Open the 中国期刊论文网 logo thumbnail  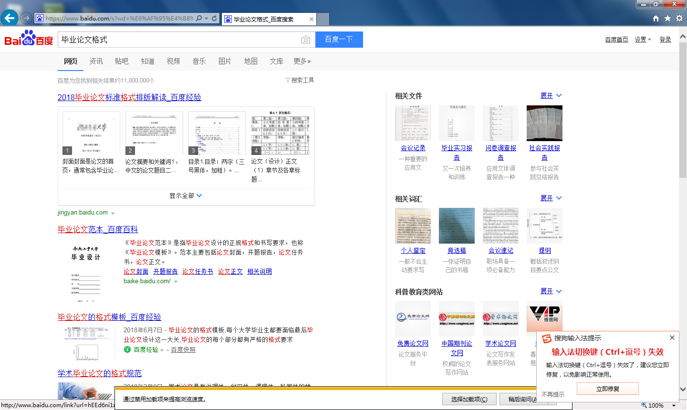click(457, 318)
